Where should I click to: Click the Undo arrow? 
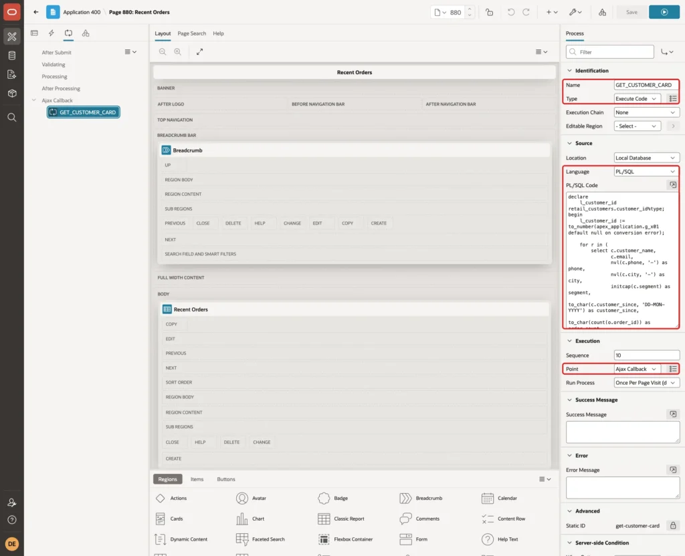click(510, 12)
